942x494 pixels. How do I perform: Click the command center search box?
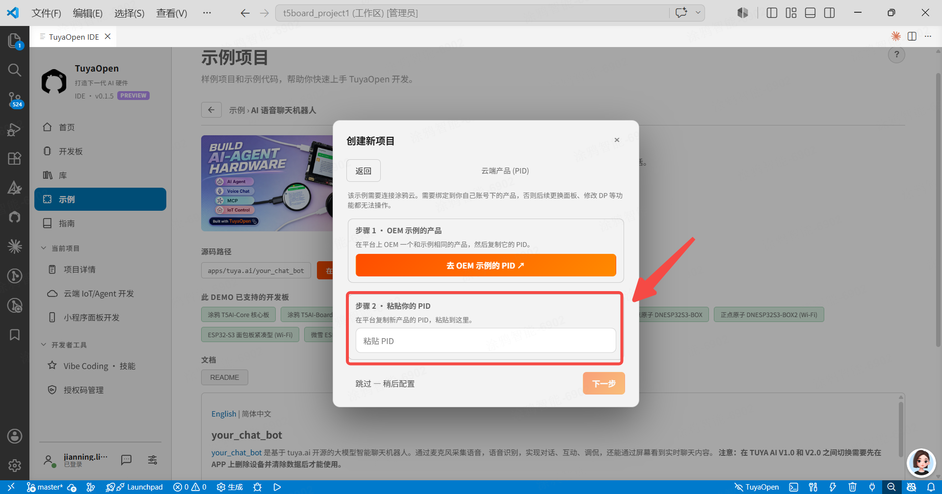pos(472,13)
